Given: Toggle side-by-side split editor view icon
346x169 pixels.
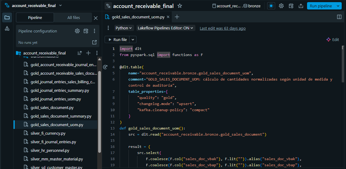Looking at the screenshot, I should point(339,17).
